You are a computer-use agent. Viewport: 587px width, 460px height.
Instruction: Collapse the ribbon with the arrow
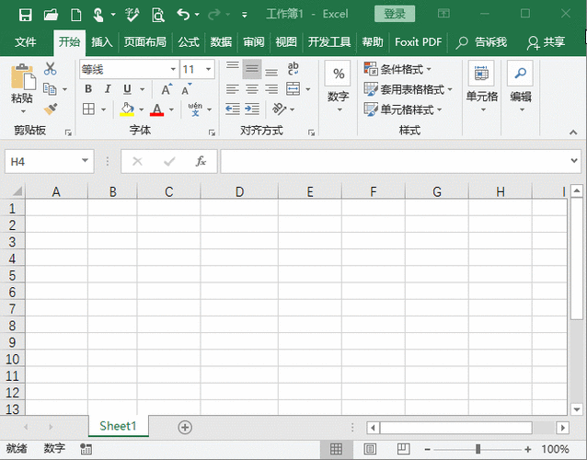click(573, 132)
